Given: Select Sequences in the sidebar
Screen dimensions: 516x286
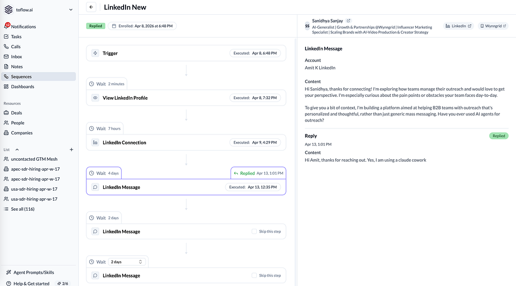Looking at the screenshot, I should (x=39, y=77).
